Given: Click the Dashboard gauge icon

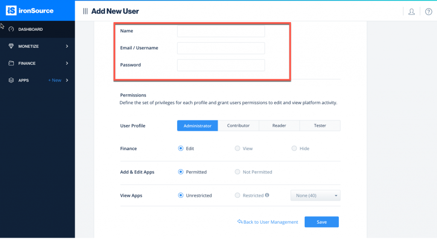Looking at the screenshot, I should coord(12,29).
